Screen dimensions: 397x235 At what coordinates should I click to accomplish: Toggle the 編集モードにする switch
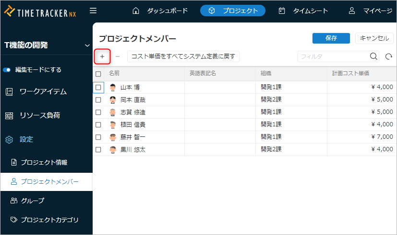(7, 70)
